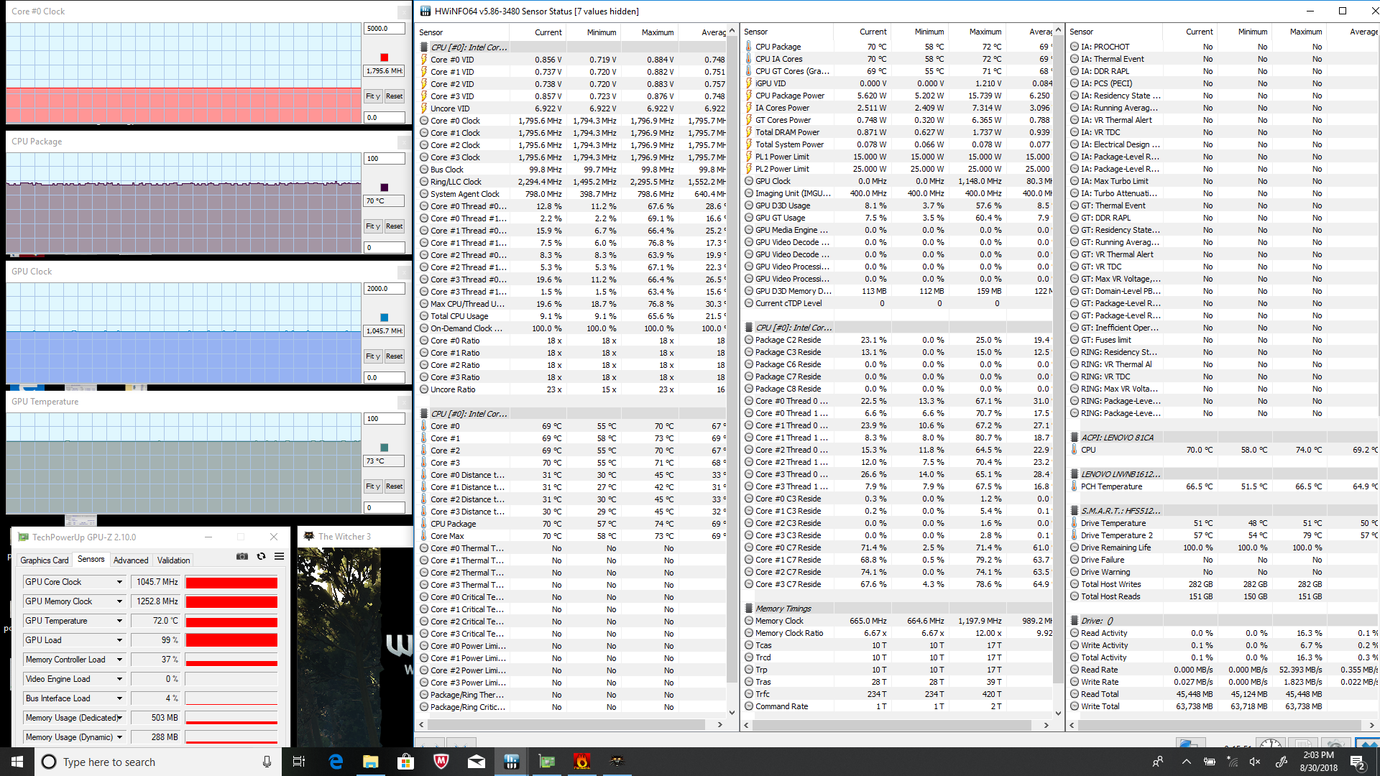The image size is (1380, 776).
Task: Select the Total CPU Usage sensor row
Action: 572,316
